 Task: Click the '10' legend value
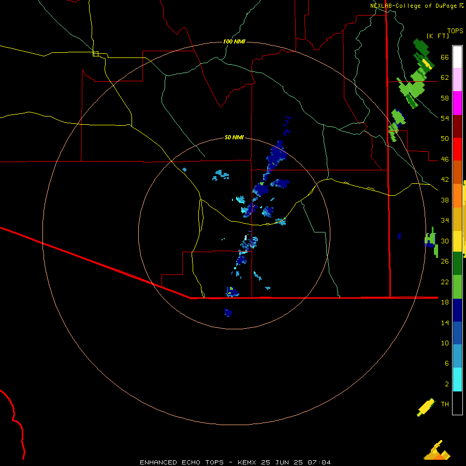click(x=445, y=343)
